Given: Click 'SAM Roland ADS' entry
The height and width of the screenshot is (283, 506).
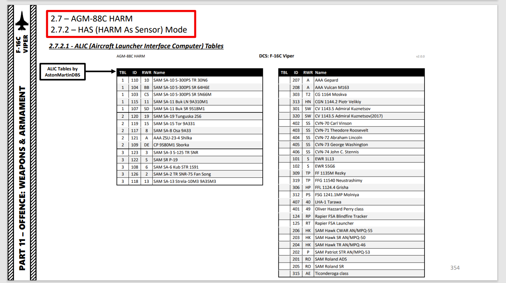Looking at the screenshot, I should (x=351, y=259).
